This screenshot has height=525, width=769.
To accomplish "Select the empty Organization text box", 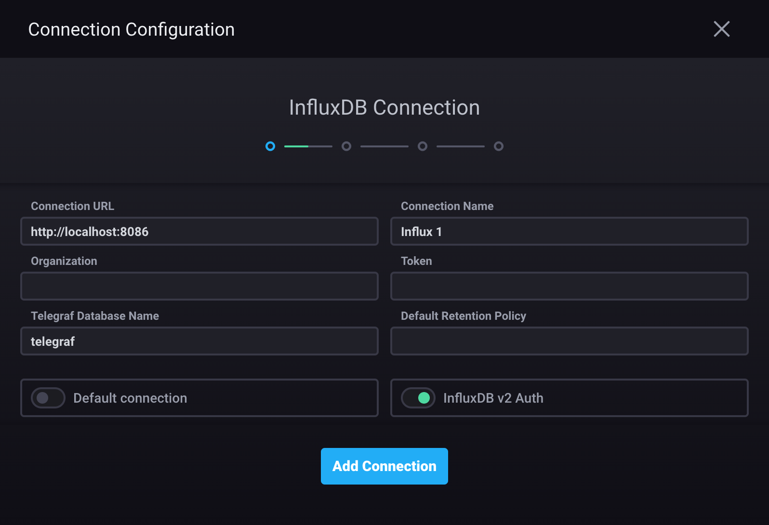I will (199, 286).
